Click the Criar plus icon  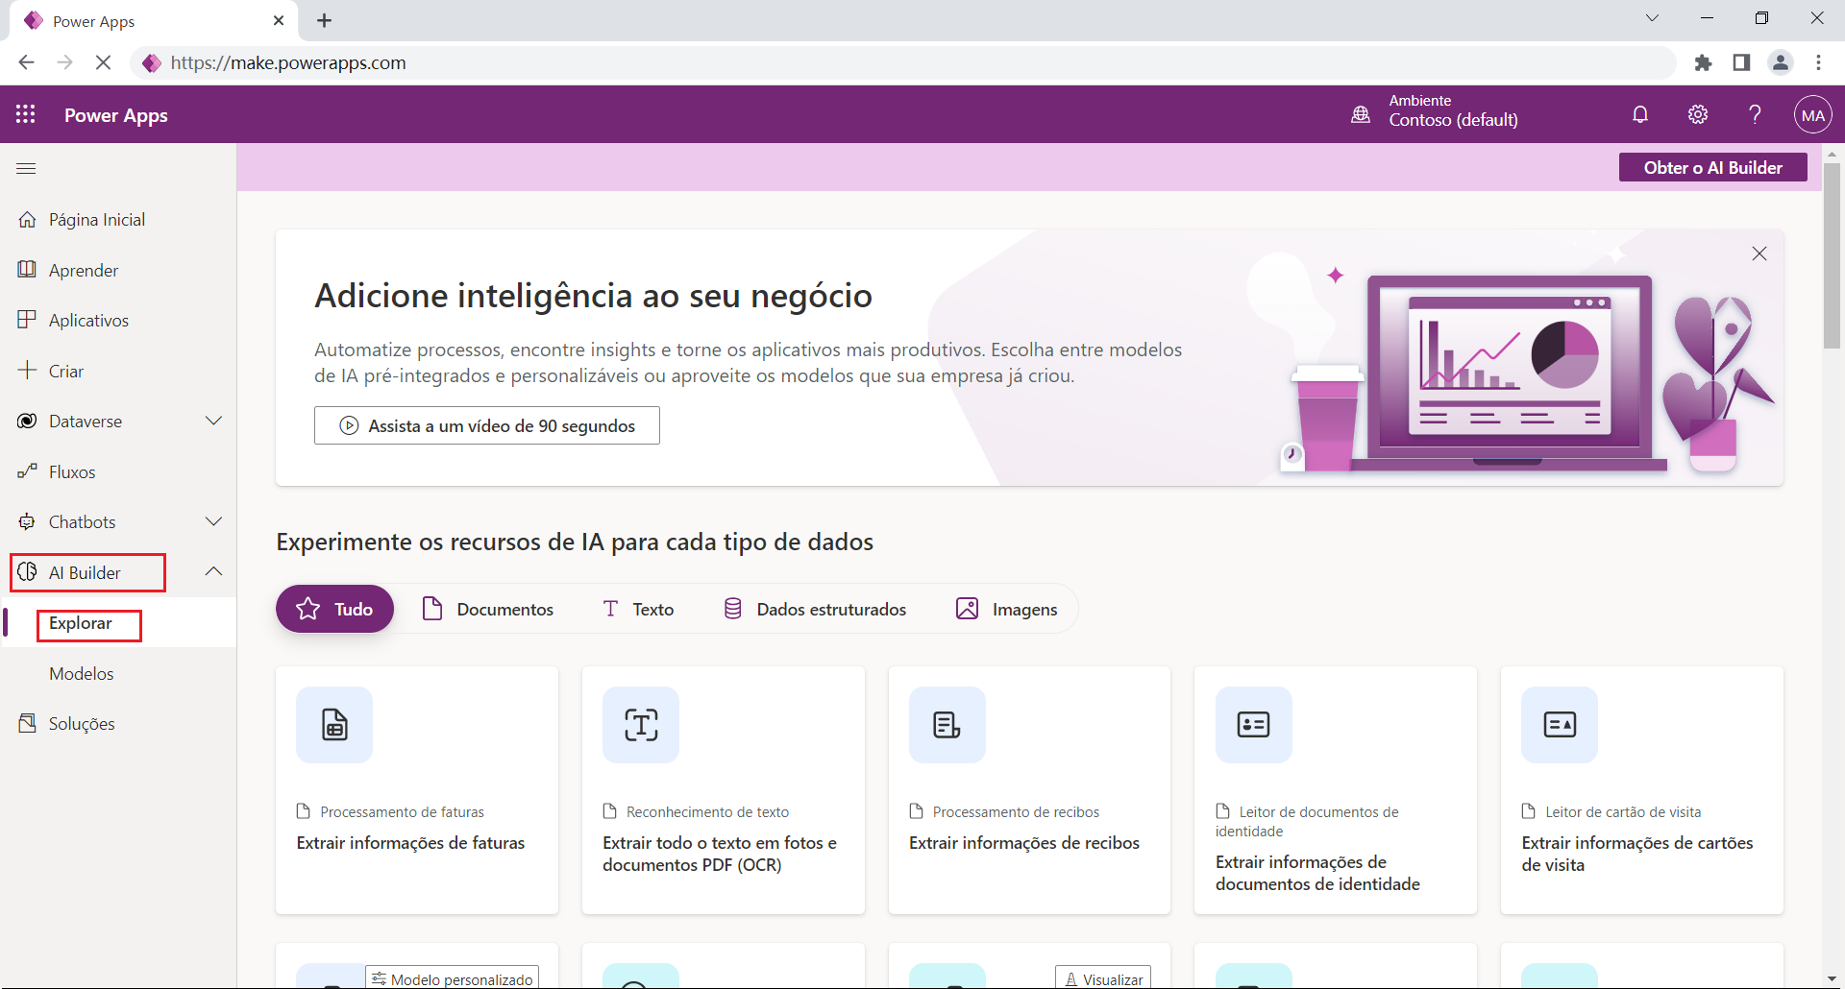[27, 371]
